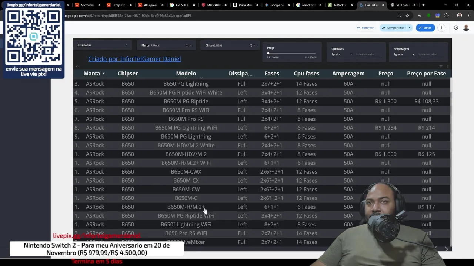The height and width of the screenshot is (266, 474).
Task: Click the green extension icon in toolbar
Action: point(428,16)
